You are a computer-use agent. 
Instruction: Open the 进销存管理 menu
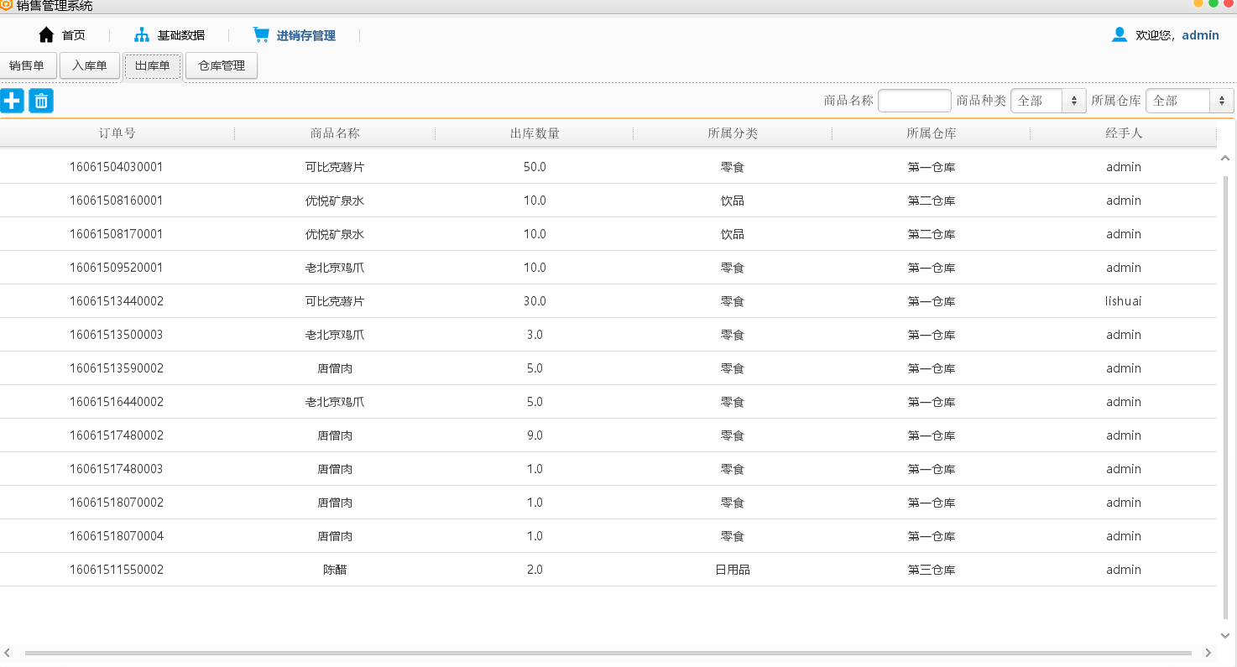[x=306, y=35]
